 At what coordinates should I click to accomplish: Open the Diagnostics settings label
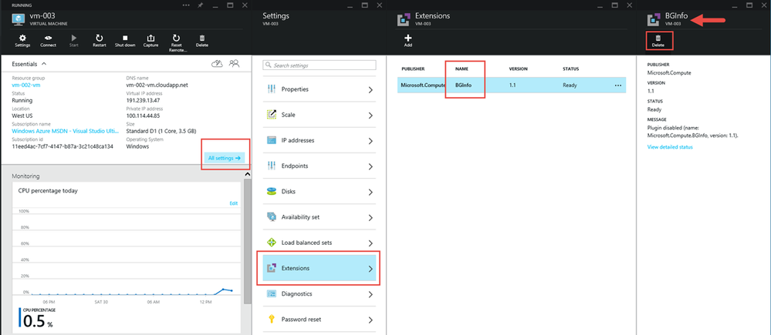[x=297, y=294]
